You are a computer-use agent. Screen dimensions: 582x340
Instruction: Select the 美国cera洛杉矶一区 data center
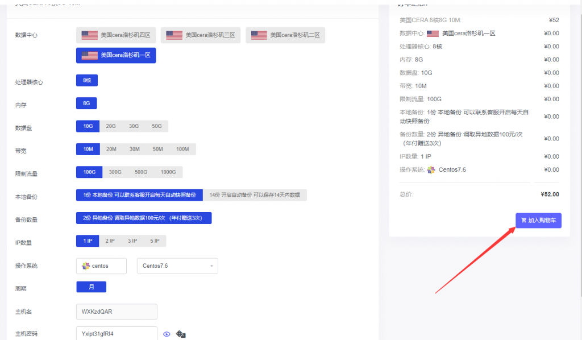pyautogui.click(x=116, y=56)
